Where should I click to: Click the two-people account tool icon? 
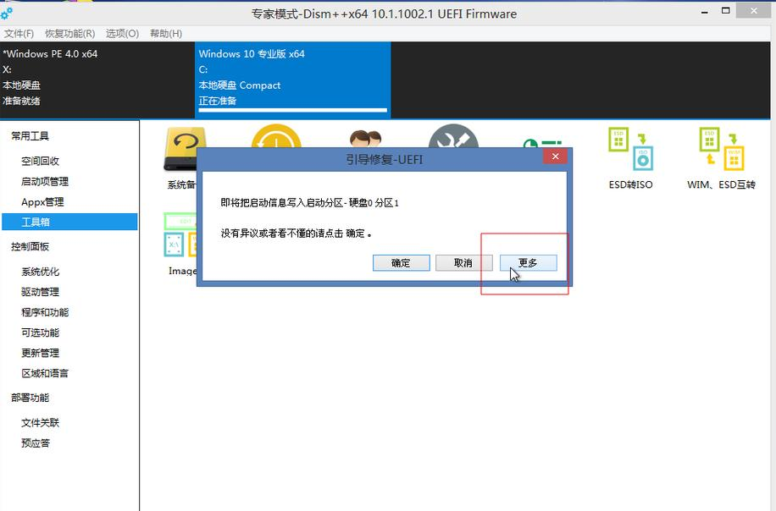tap(366, 139)
